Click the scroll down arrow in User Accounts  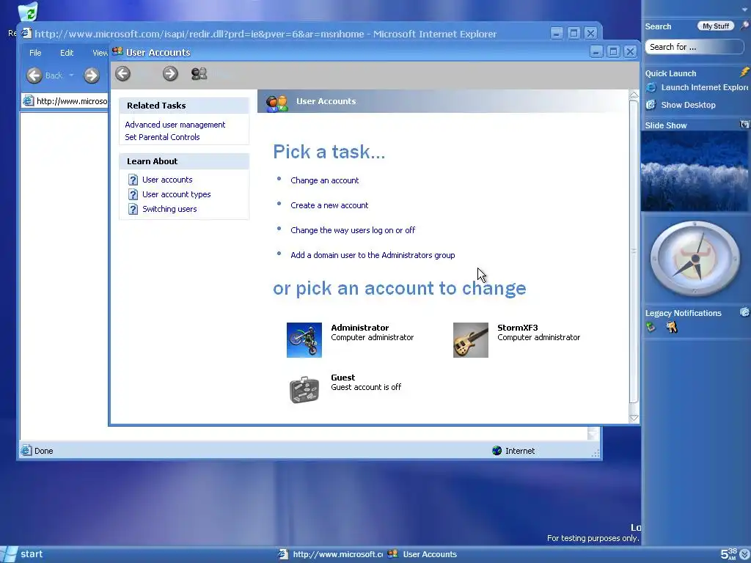[x=634, y=418]
